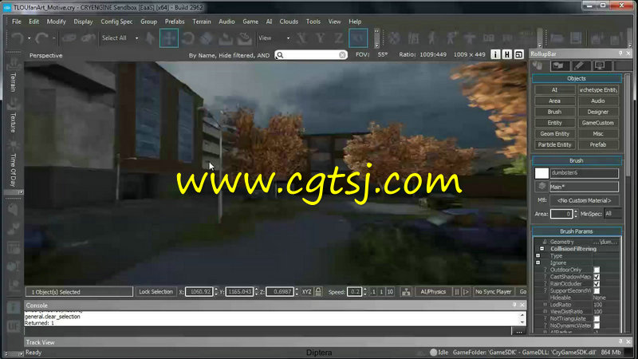Open the Time Of Day side tab
The image size is (638, 359).
(x=14, y=164)
